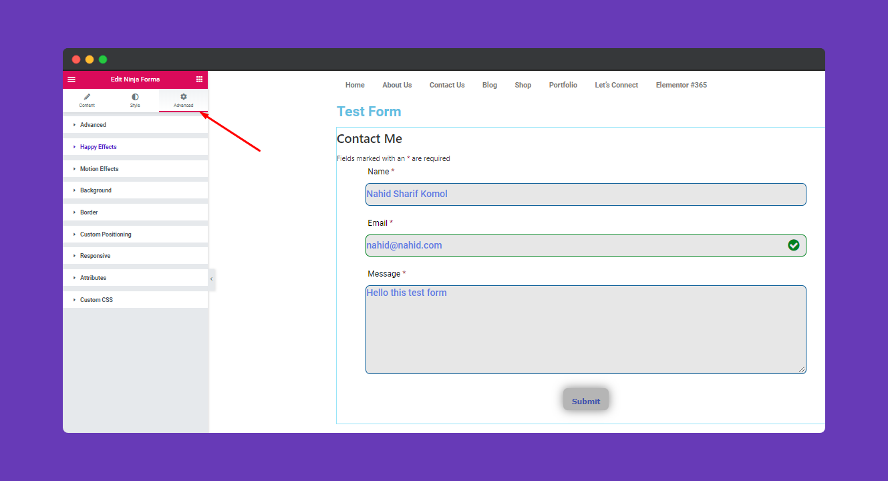The image size is (888, 481).
Task: Click the green maximize window button
Action: 103,59
